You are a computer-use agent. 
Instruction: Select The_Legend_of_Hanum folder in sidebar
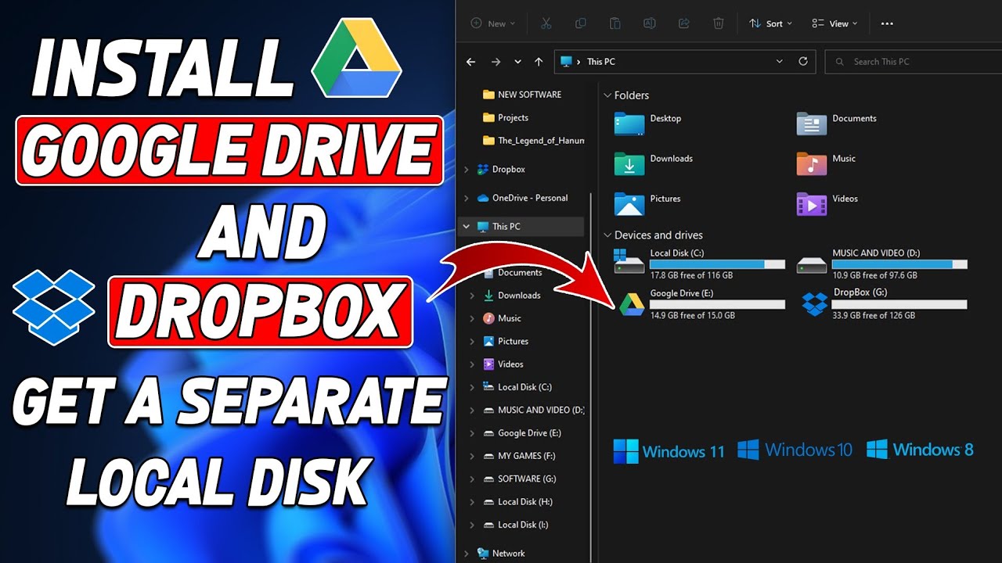point(533,141)
